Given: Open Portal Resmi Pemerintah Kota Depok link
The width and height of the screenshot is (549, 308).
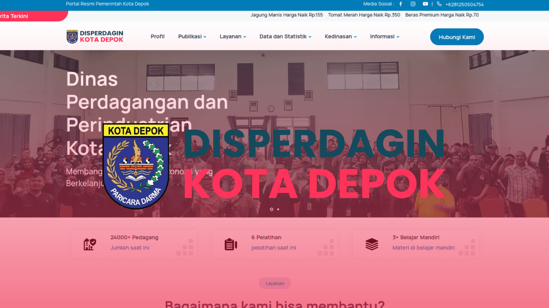Looking at the screenshot, I should 107,4.
